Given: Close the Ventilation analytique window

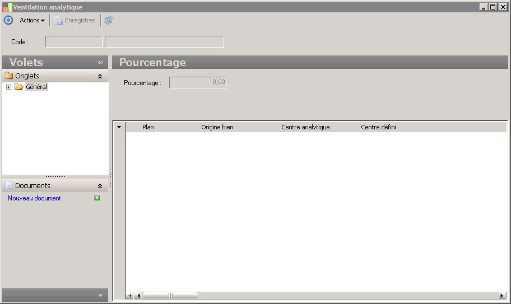Looking at the screenshot, I should pos(503,7).
